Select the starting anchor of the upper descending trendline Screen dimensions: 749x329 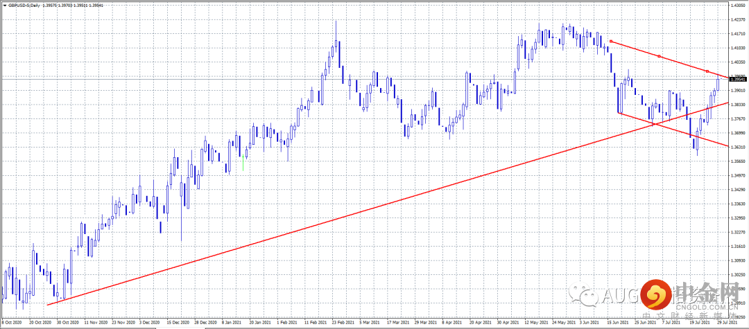click(611, 42)
